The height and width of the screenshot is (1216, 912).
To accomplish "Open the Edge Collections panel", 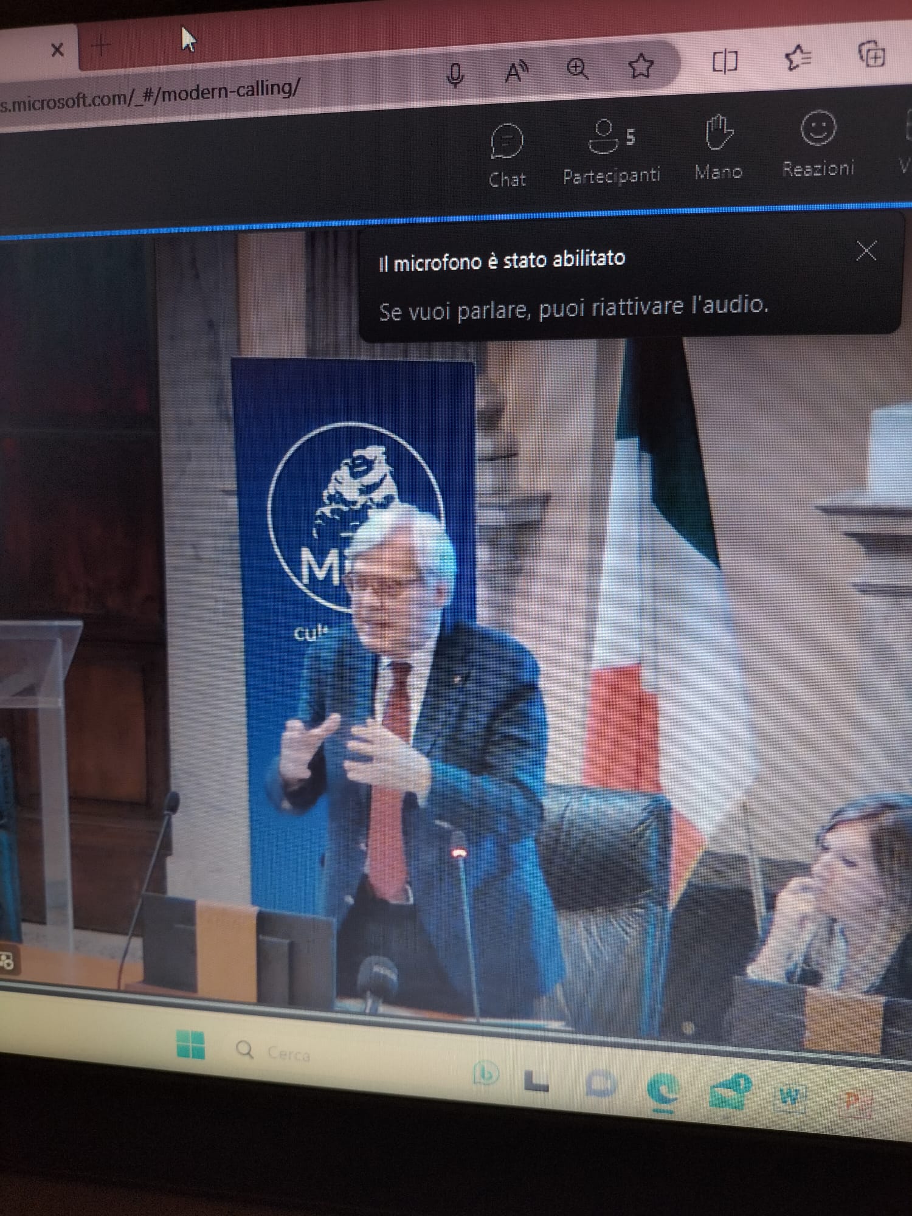I will pyautogui.click(x=871, y=55).
